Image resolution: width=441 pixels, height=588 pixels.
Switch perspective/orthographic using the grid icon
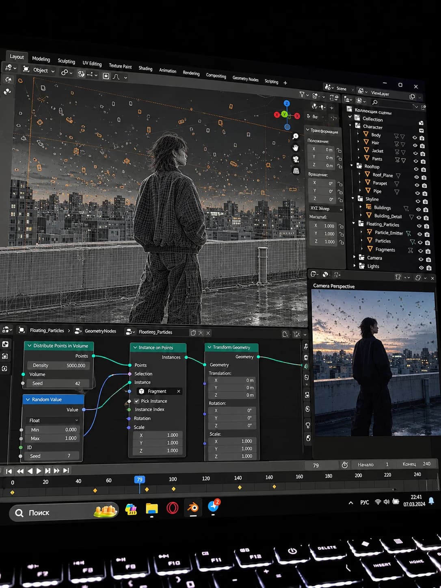pyautogui.click(x=296, y=171)
